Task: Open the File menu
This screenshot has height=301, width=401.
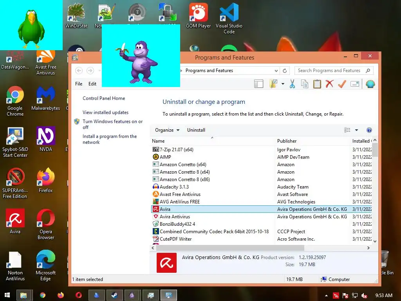Action: (79, 84)
